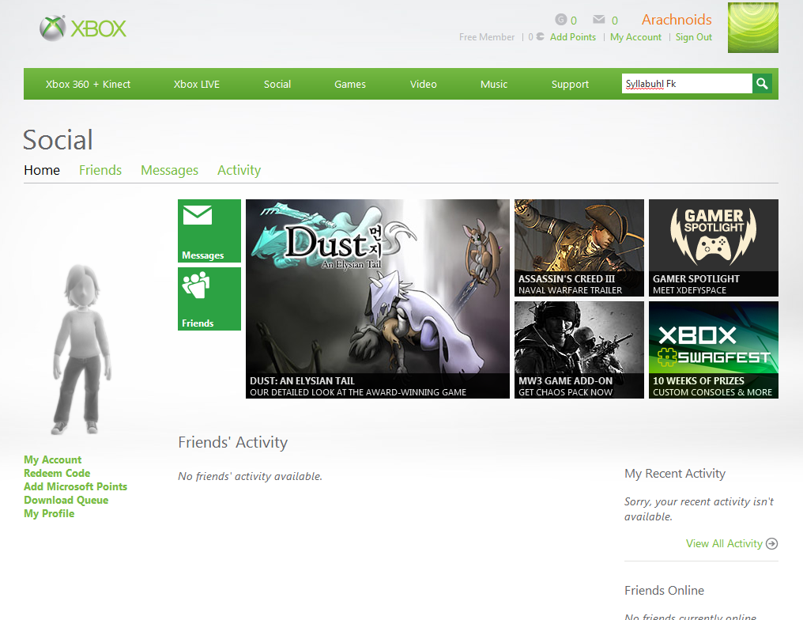Image resolution: width=803 pixels, height=620 pixels.
Task: Click the Social page heading
Action: [x=58, y=140]
